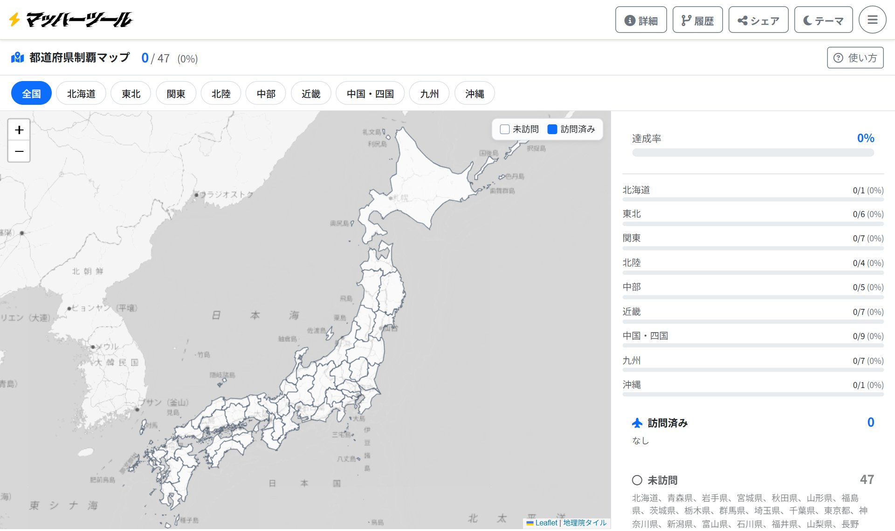895x531 pixels.
Task: Select the 九州 region tab
Action: (429, 94)
